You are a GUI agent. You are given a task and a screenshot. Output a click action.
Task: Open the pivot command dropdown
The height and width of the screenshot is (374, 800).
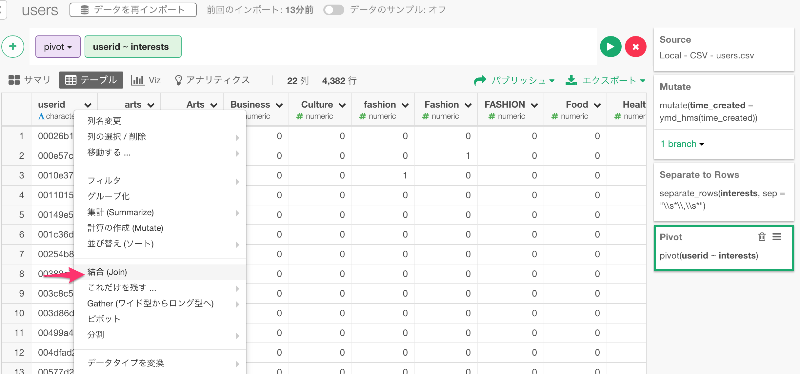click(58, 47)
